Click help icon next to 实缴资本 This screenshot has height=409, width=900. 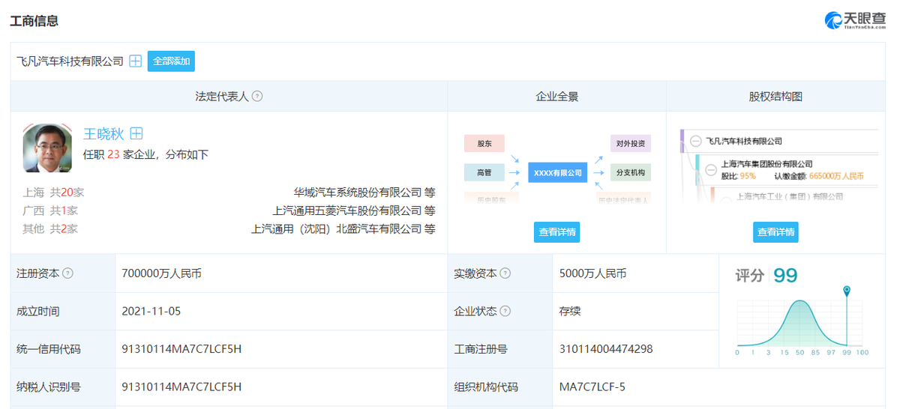pos(505,273)
